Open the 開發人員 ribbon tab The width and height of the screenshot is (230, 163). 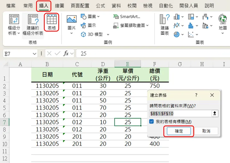pos(189,6)
